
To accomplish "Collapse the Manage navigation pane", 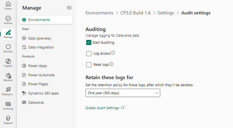I will point(69,8).
